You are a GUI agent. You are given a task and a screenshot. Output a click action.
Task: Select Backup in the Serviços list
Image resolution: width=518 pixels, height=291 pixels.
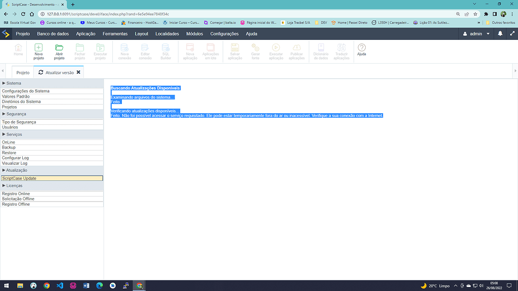(9, 148)
